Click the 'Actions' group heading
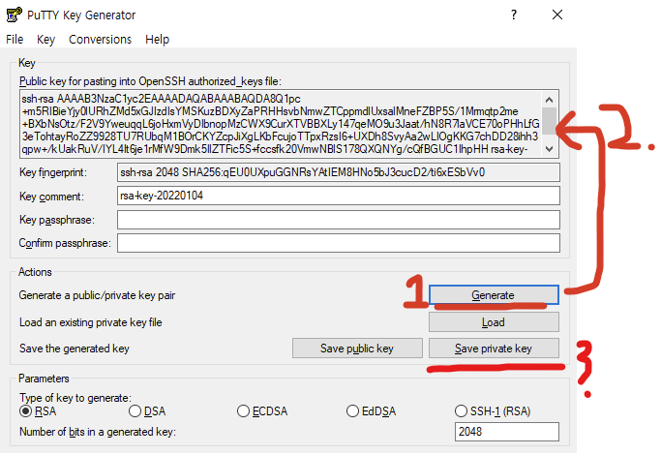The height and width of the screenshot is (455, 661). point(35,272)
